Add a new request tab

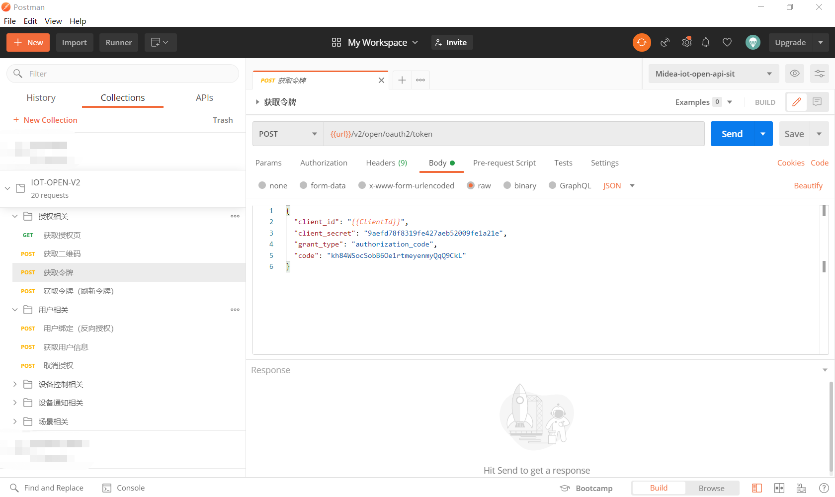click(x=402, y=80)
